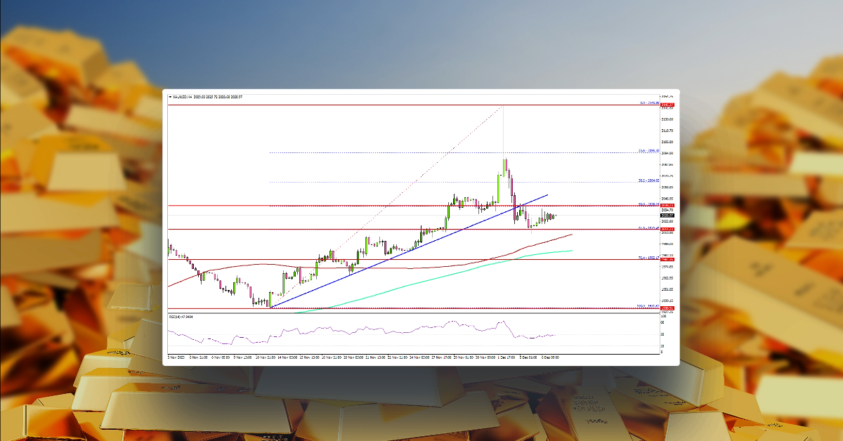The width and height of the screenshot is (843, 441).
Task: Expand the XAUUSD chart title dropdown arrow
Action: click(x=168, y=96)
